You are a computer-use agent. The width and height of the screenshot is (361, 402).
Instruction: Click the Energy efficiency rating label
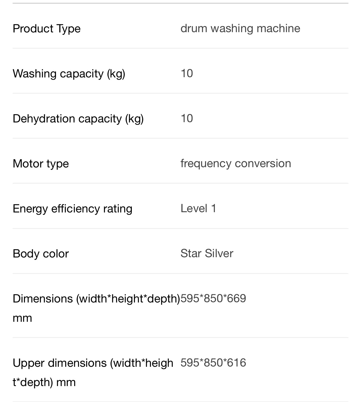tap(72, 209)
